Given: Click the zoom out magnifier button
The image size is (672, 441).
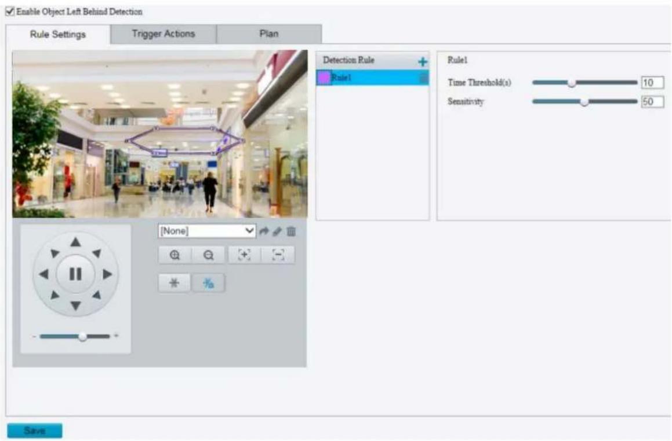Looking at the screenshot, I should tap(208, 255).
